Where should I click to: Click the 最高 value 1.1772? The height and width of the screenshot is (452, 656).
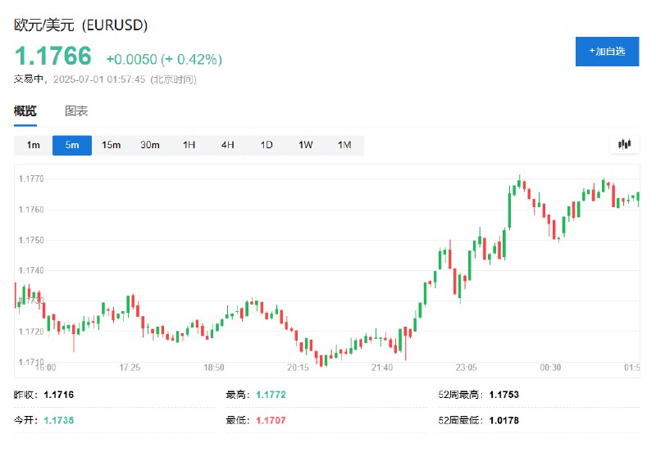coord(271,395)
